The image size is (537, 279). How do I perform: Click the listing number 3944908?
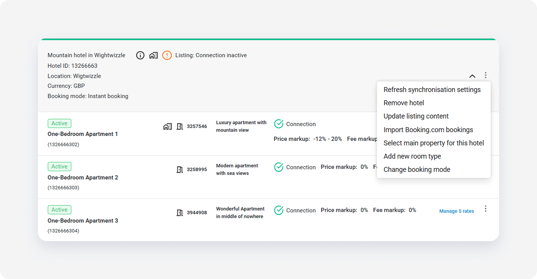[x=197, y=213]
